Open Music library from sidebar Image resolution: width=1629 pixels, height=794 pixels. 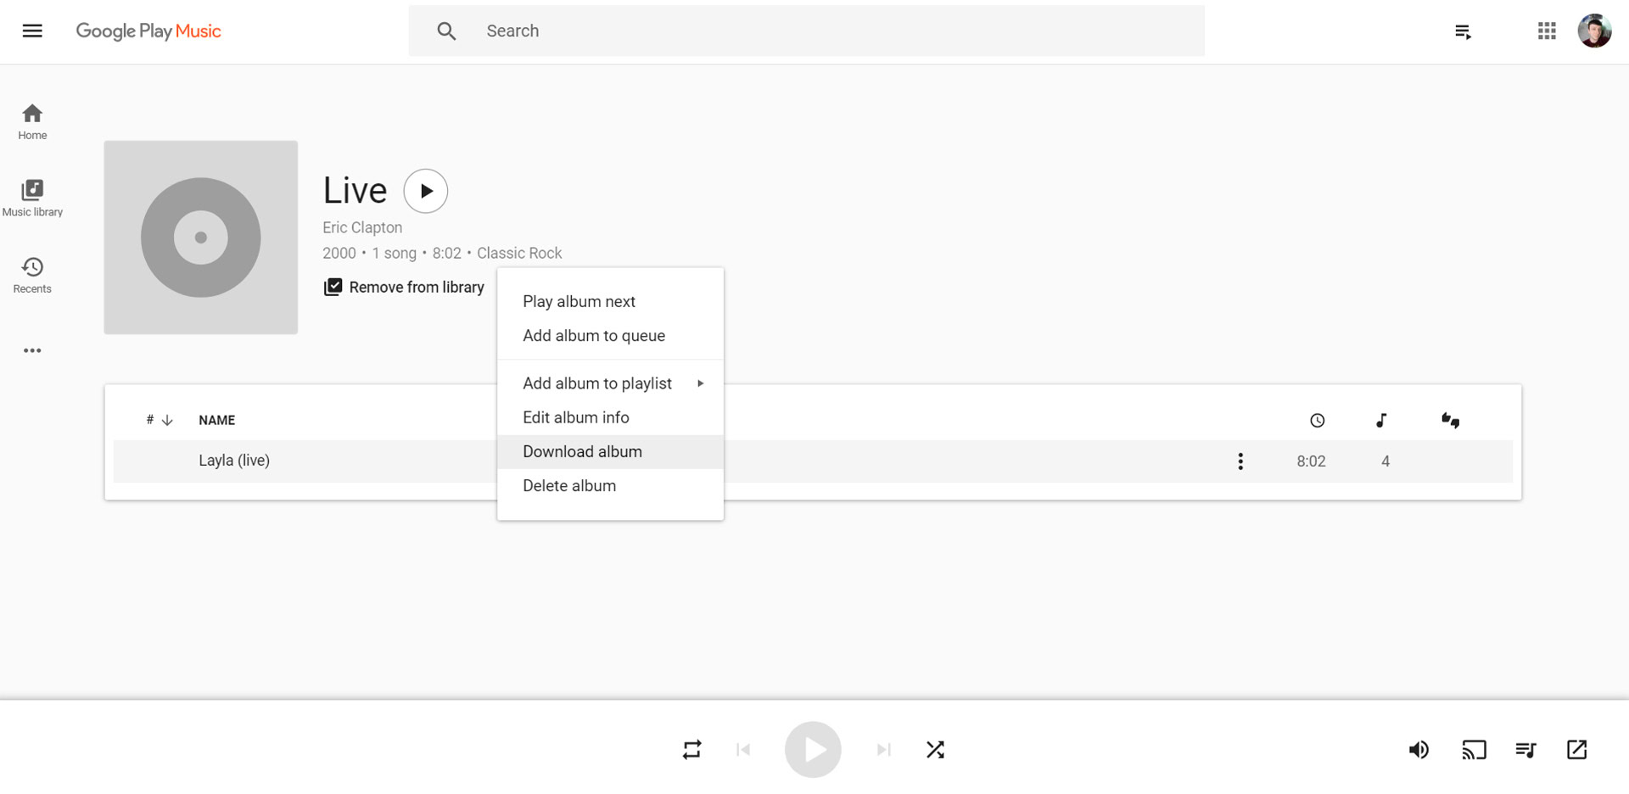(32, 198)
